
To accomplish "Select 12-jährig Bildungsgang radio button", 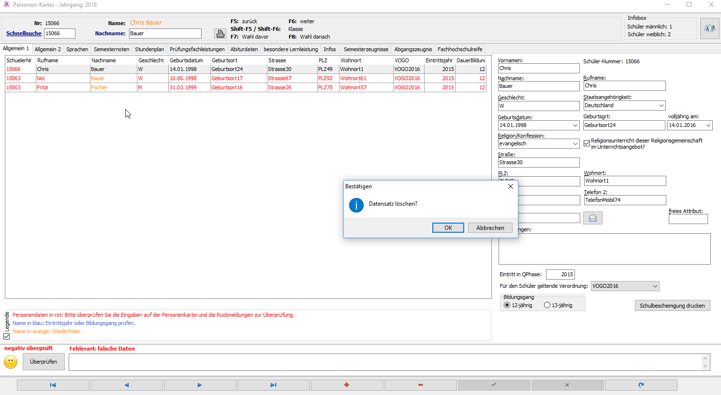I will pos(507,305).
